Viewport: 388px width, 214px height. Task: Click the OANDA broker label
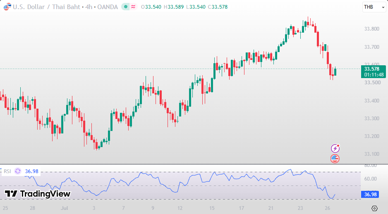[x=108, y=7]
